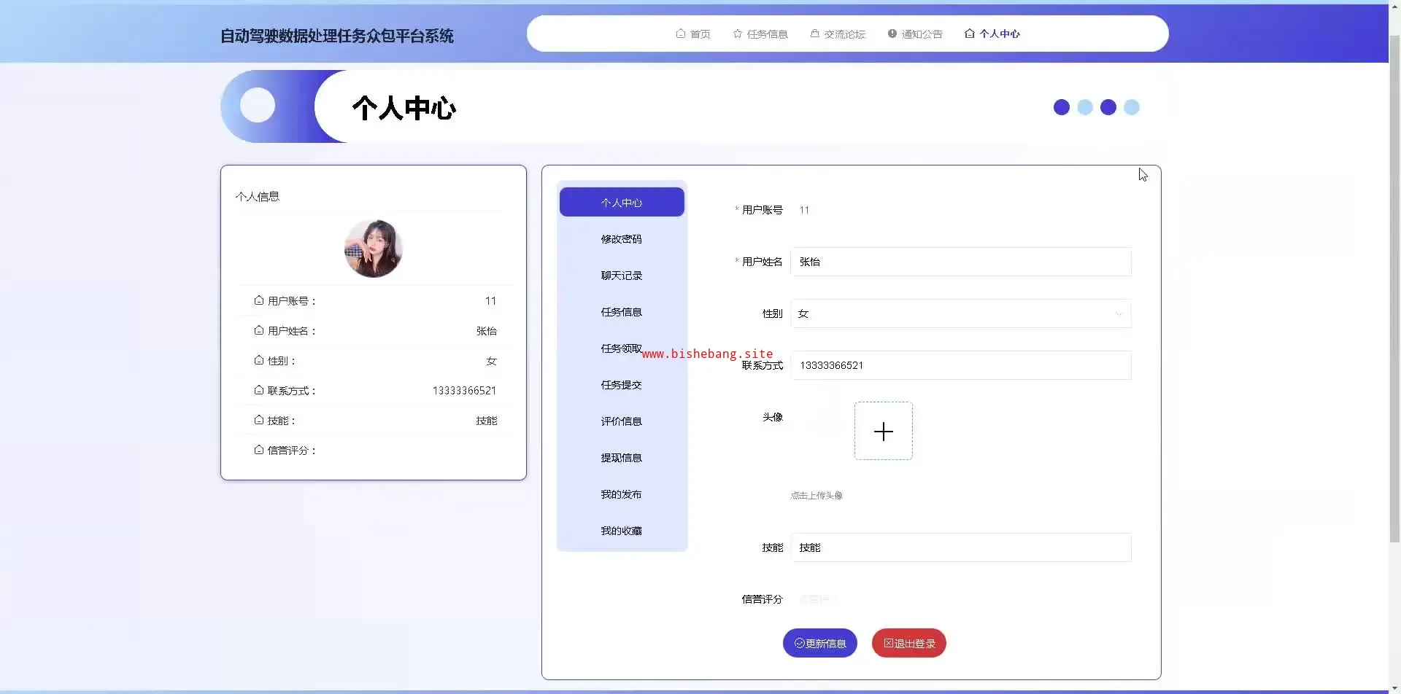This screenshot has width=1401, height=694.
Task: Open the 我的发布 sidebar tab
Action: pyautogui.click(x=622, y=494)
